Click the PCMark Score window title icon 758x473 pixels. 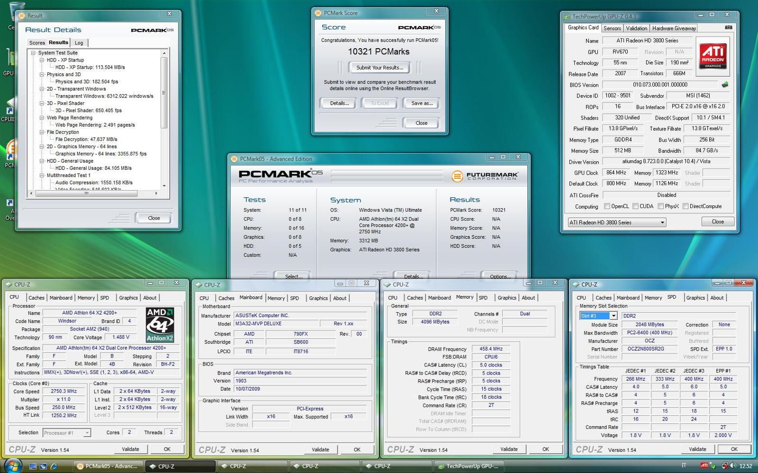click(x=318, y=13)
